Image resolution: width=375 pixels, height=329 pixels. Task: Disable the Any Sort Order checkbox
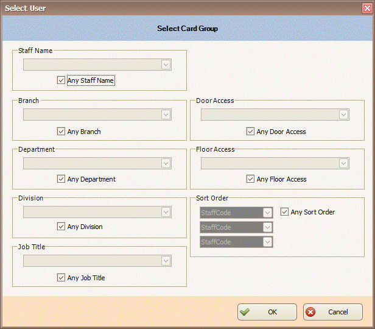click(x=284, y=212)
